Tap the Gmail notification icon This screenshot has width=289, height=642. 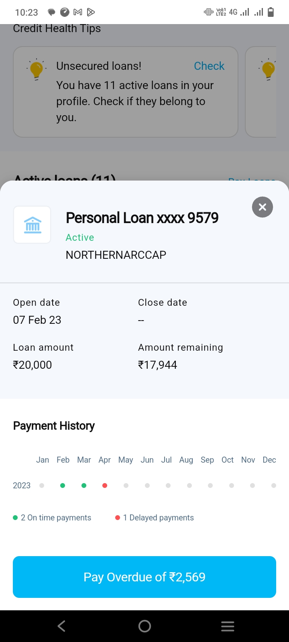pos(78,12)
